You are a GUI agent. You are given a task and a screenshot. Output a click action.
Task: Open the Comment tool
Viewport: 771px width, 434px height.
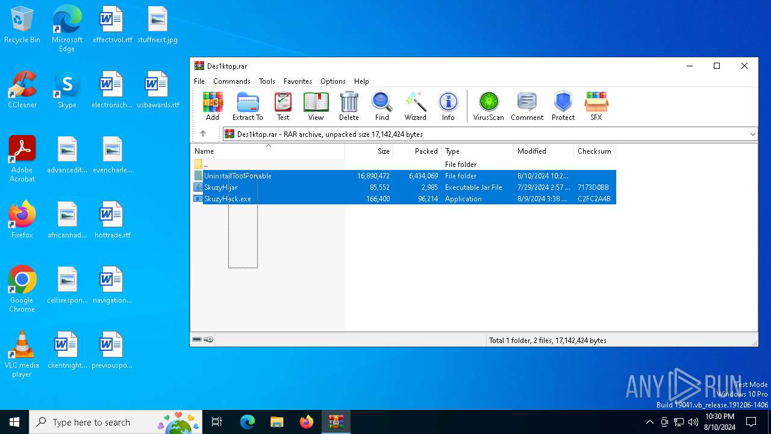click(527, 106)
